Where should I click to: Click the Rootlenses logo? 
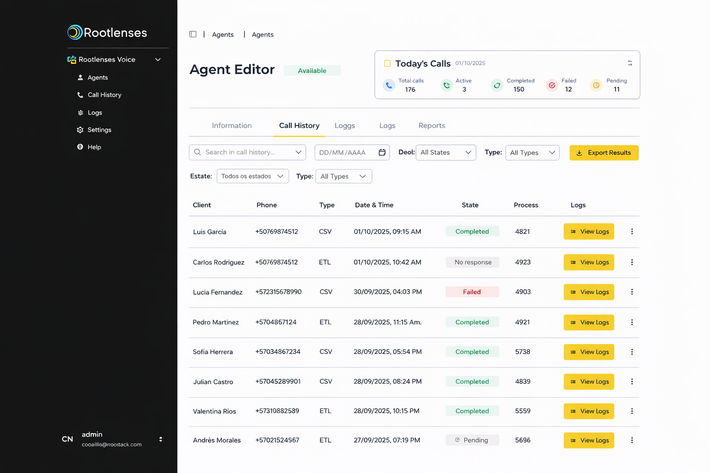(x=107, y=32)
